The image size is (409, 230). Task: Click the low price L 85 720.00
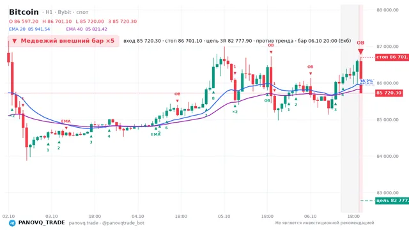(x=89, y=21)
